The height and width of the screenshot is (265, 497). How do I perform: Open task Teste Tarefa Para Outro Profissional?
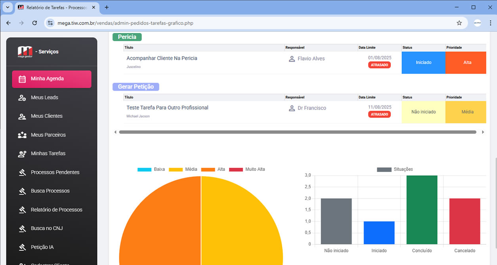coord(167,108)
